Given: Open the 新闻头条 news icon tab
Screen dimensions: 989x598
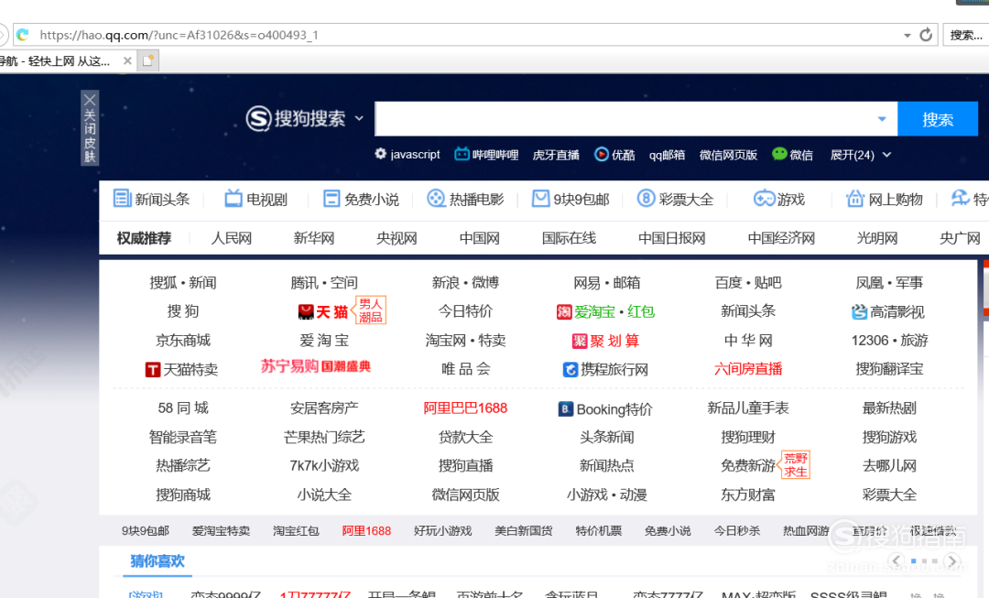Looking at the screenshot, I should tap(122, 198).
